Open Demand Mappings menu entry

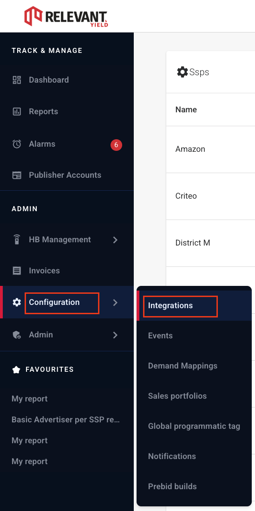click(183, 366)
